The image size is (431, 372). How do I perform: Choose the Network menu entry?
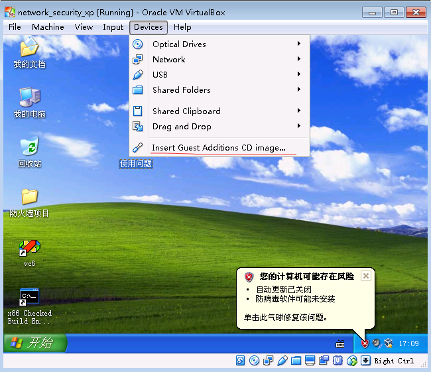click(219, 60)
